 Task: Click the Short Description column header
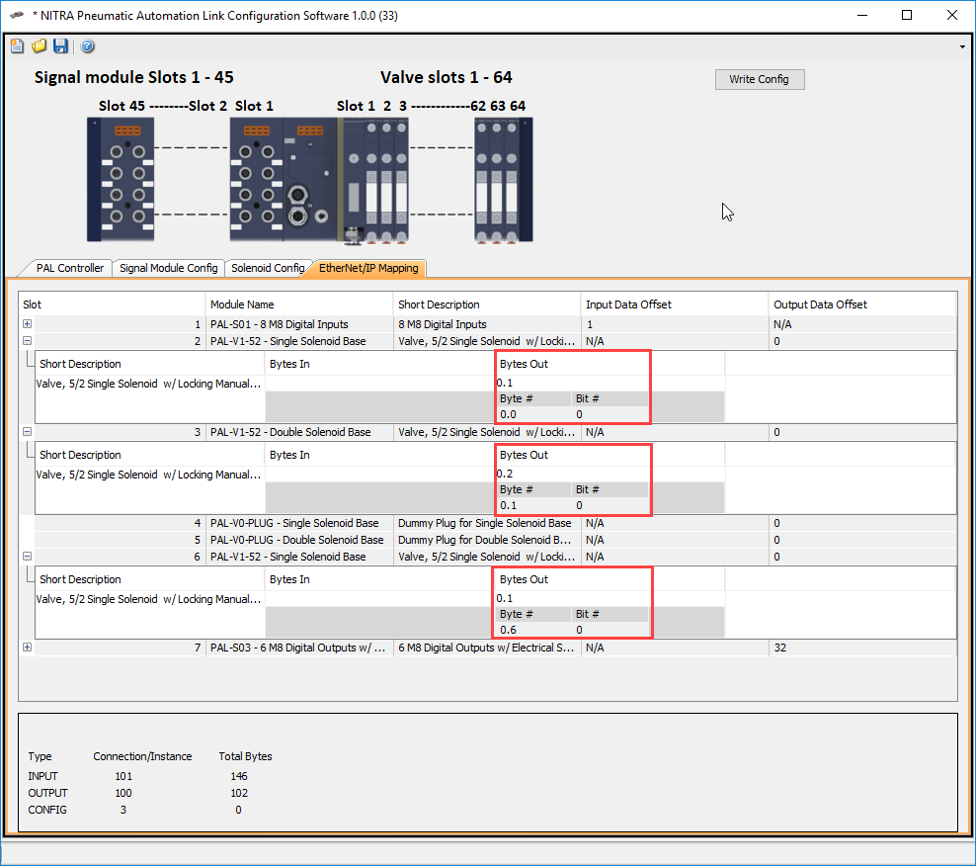click(487, 304)
